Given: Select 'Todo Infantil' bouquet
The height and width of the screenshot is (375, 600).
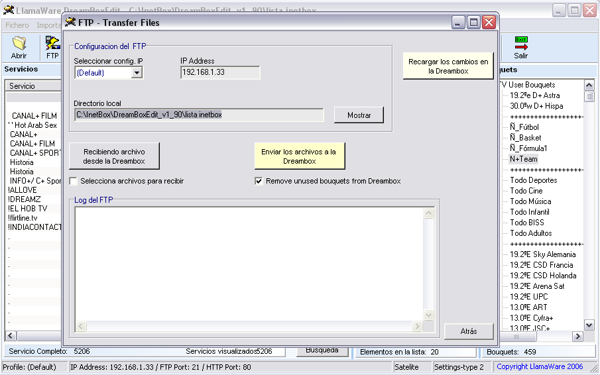Looking at the screenshot, I should (x=530, y=212).
